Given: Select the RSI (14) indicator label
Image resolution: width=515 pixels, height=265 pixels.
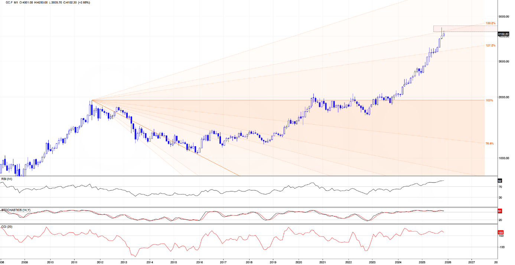Looking at the screenshot, I should [x=7, y=179].
